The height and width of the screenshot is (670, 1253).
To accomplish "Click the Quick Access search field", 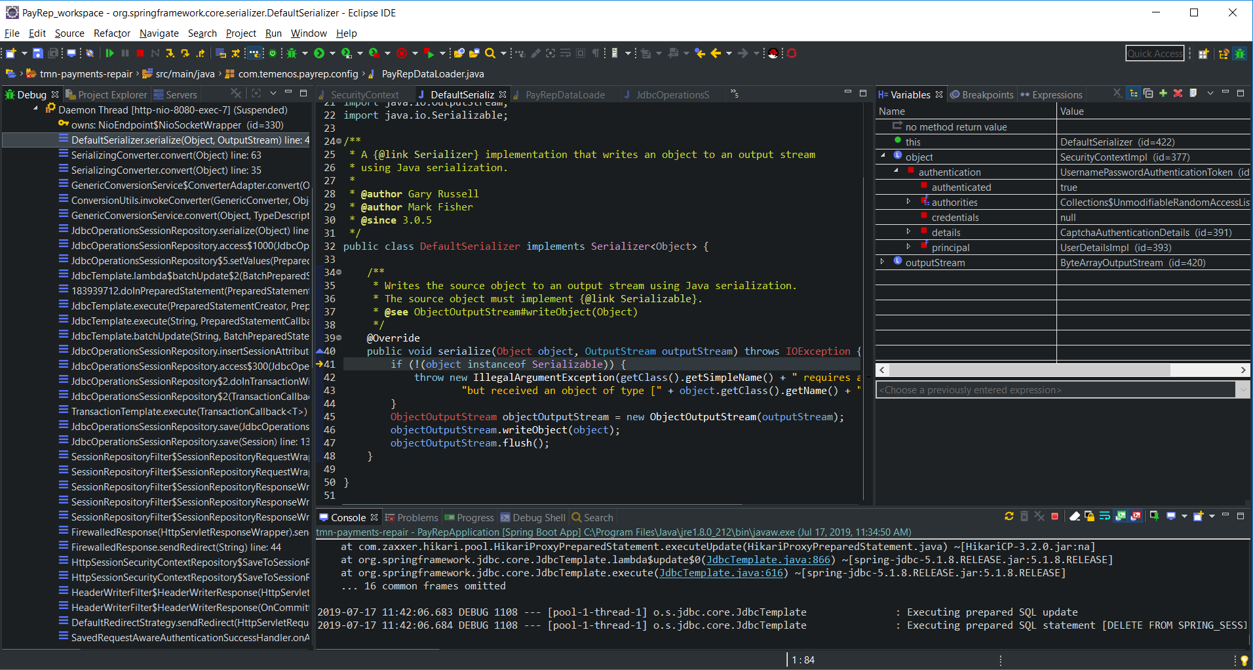I will pyautogui.click(x=1155, y=54).
